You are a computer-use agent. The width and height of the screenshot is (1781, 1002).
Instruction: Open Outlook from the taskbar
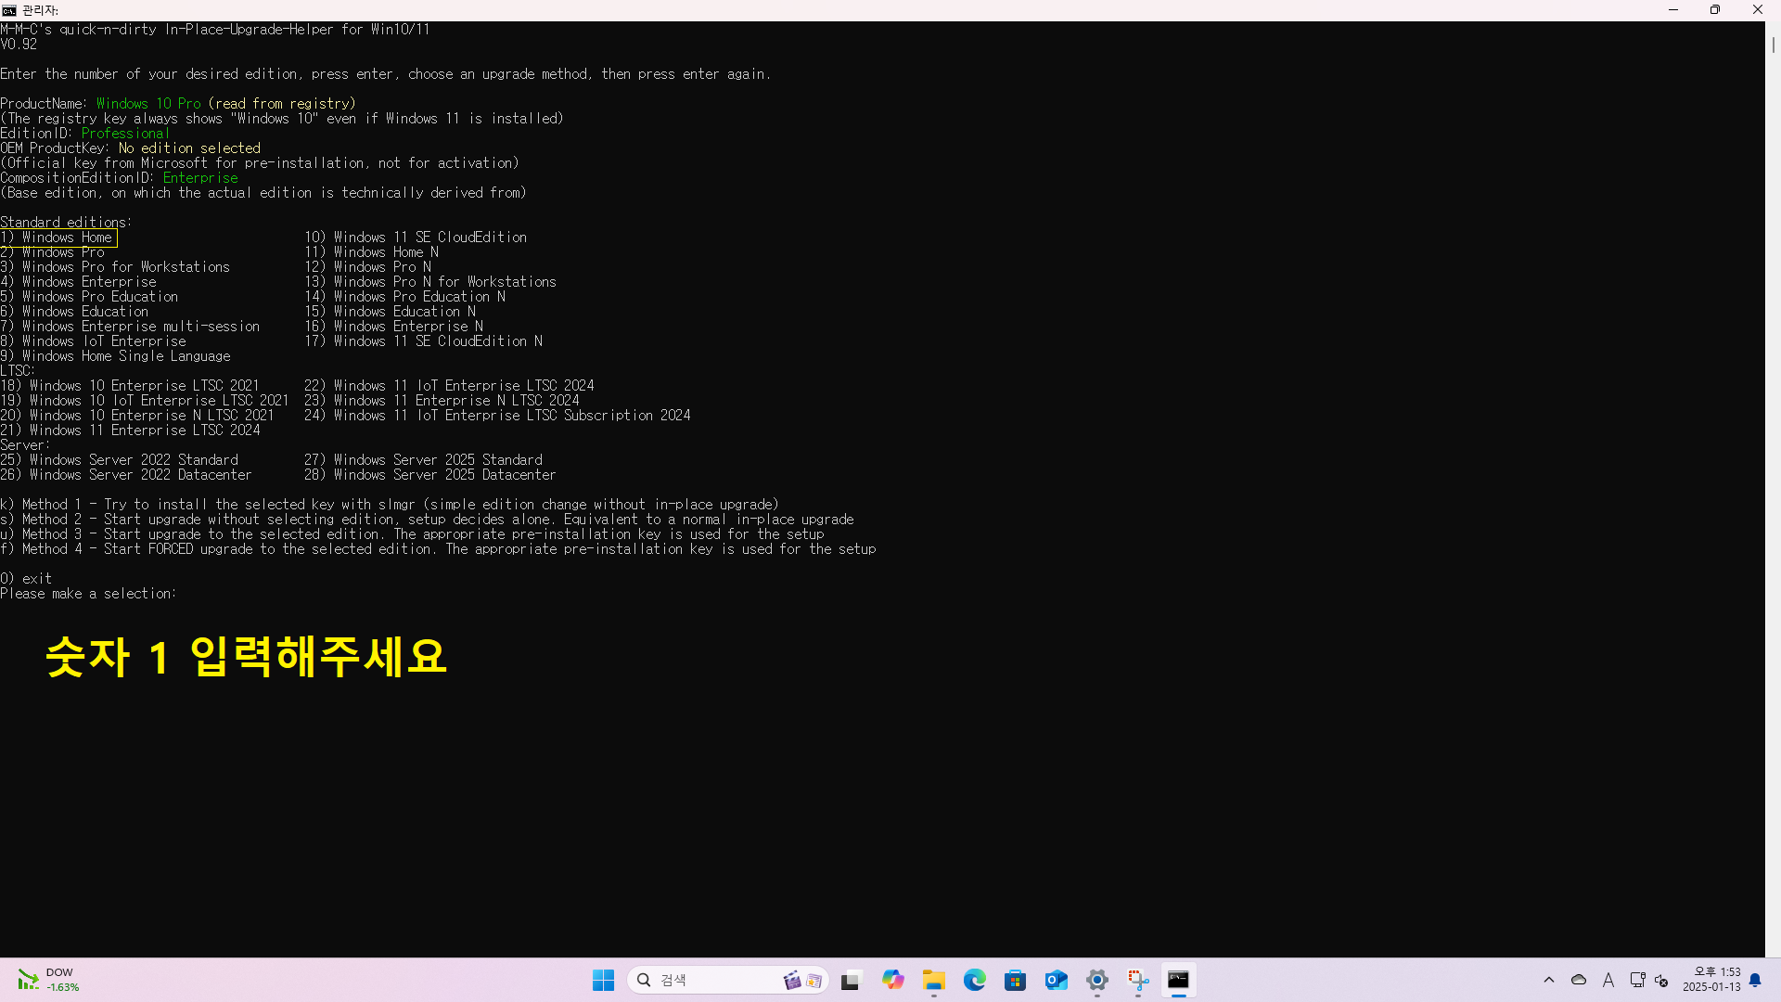[1056, 980]
